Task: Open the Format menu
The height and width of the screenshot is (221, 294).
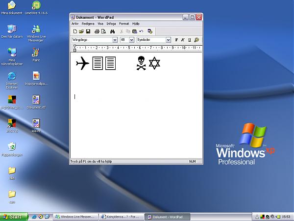Action: 124,24
